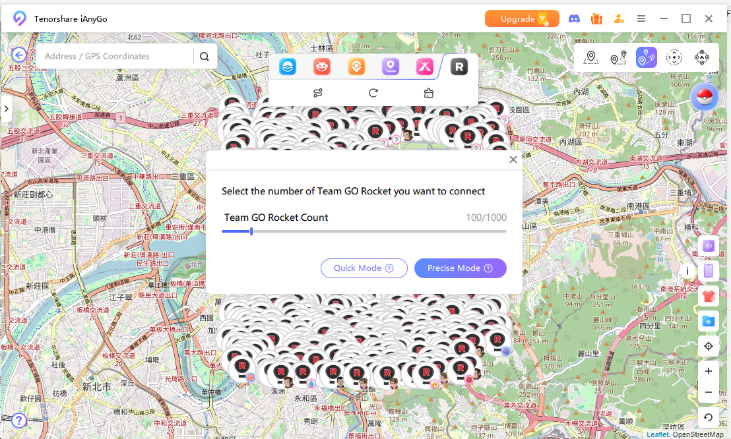Select the multi-spot movement mode icon
This screenshot has width=731, height=439.
click(646, 58)
